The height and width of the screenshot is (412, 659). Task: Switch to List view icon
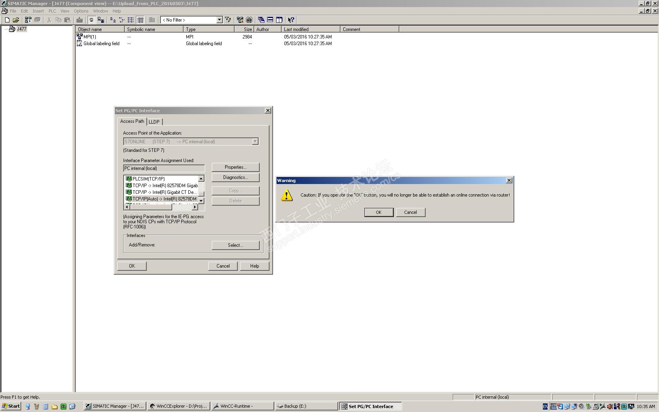[x=131, y=20]
